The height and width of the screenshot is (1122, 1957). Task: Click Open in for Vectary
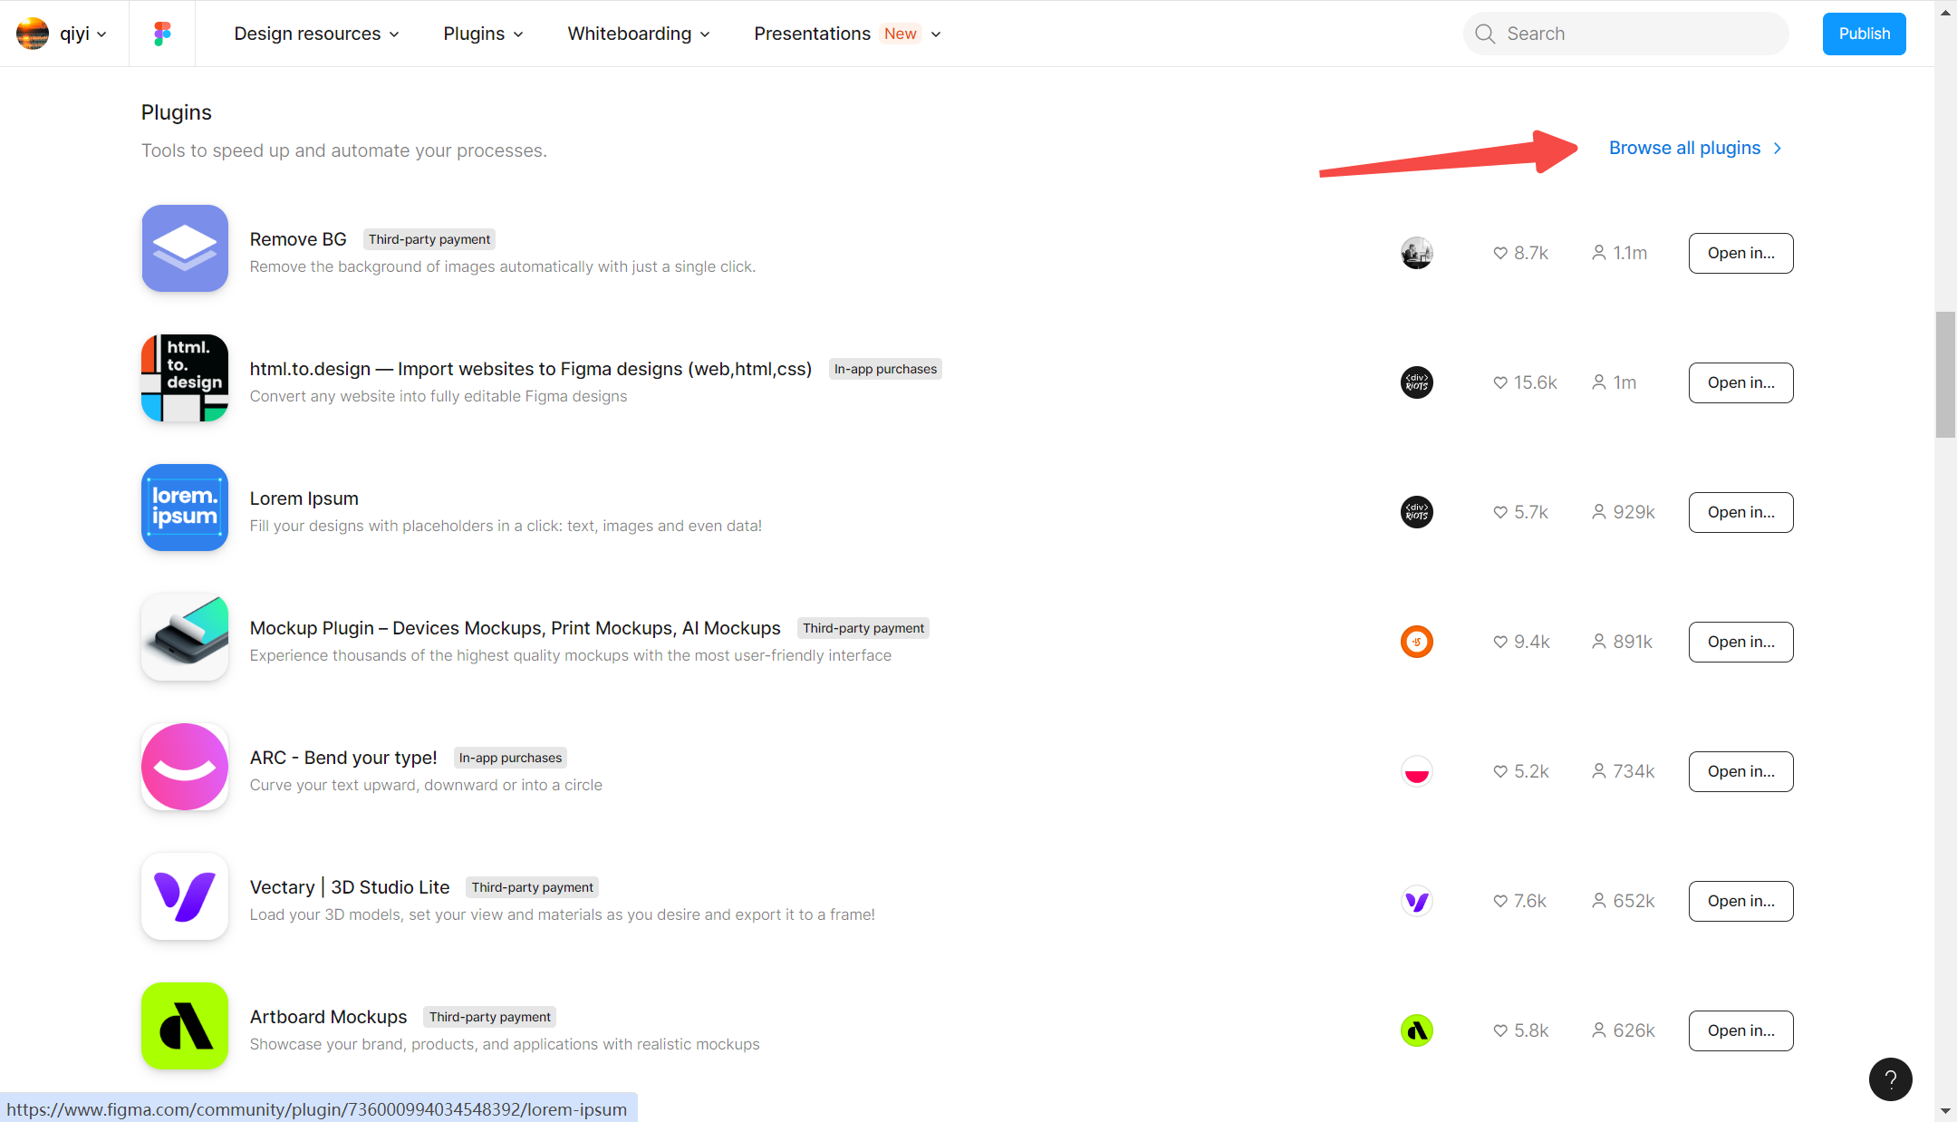point(1740,901)
